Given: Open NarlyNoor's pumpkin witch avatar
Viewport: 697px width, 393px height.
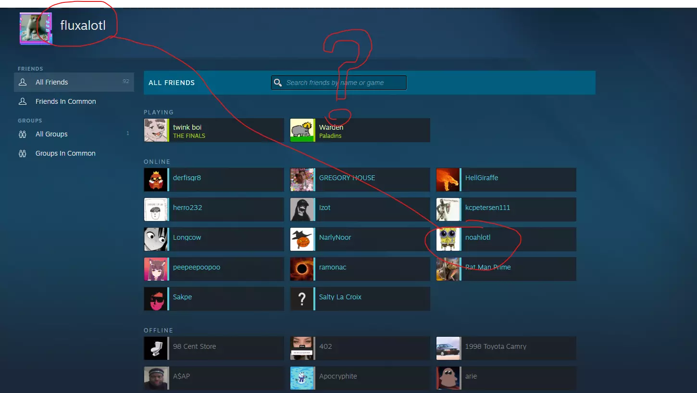Looking at the screenshot, I should 302,239.
